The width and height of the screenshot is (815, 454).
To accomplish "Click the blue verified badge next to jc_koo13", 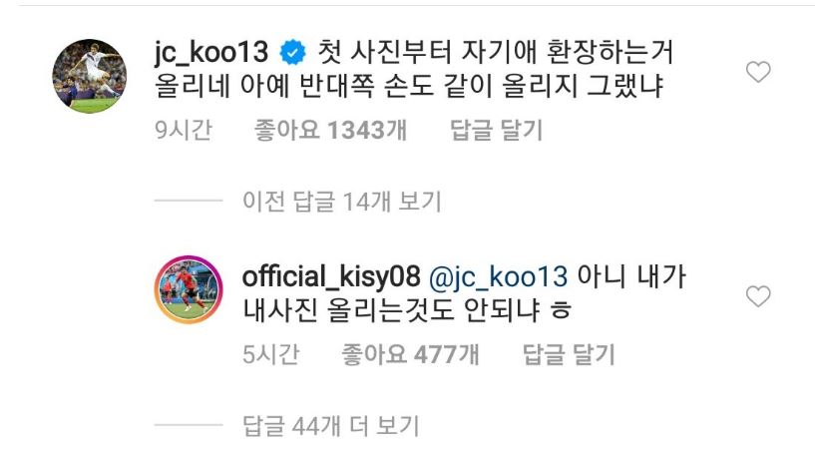I will tap(292, 53).
